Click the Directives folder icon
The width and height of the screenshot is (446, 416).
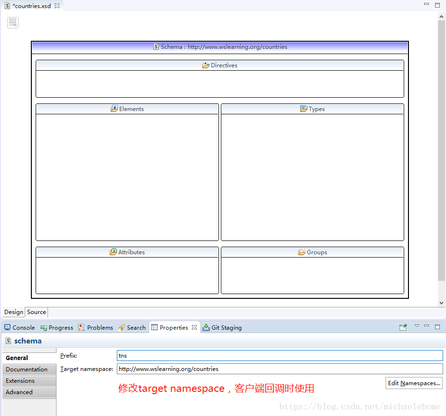(x=206, y=65)
